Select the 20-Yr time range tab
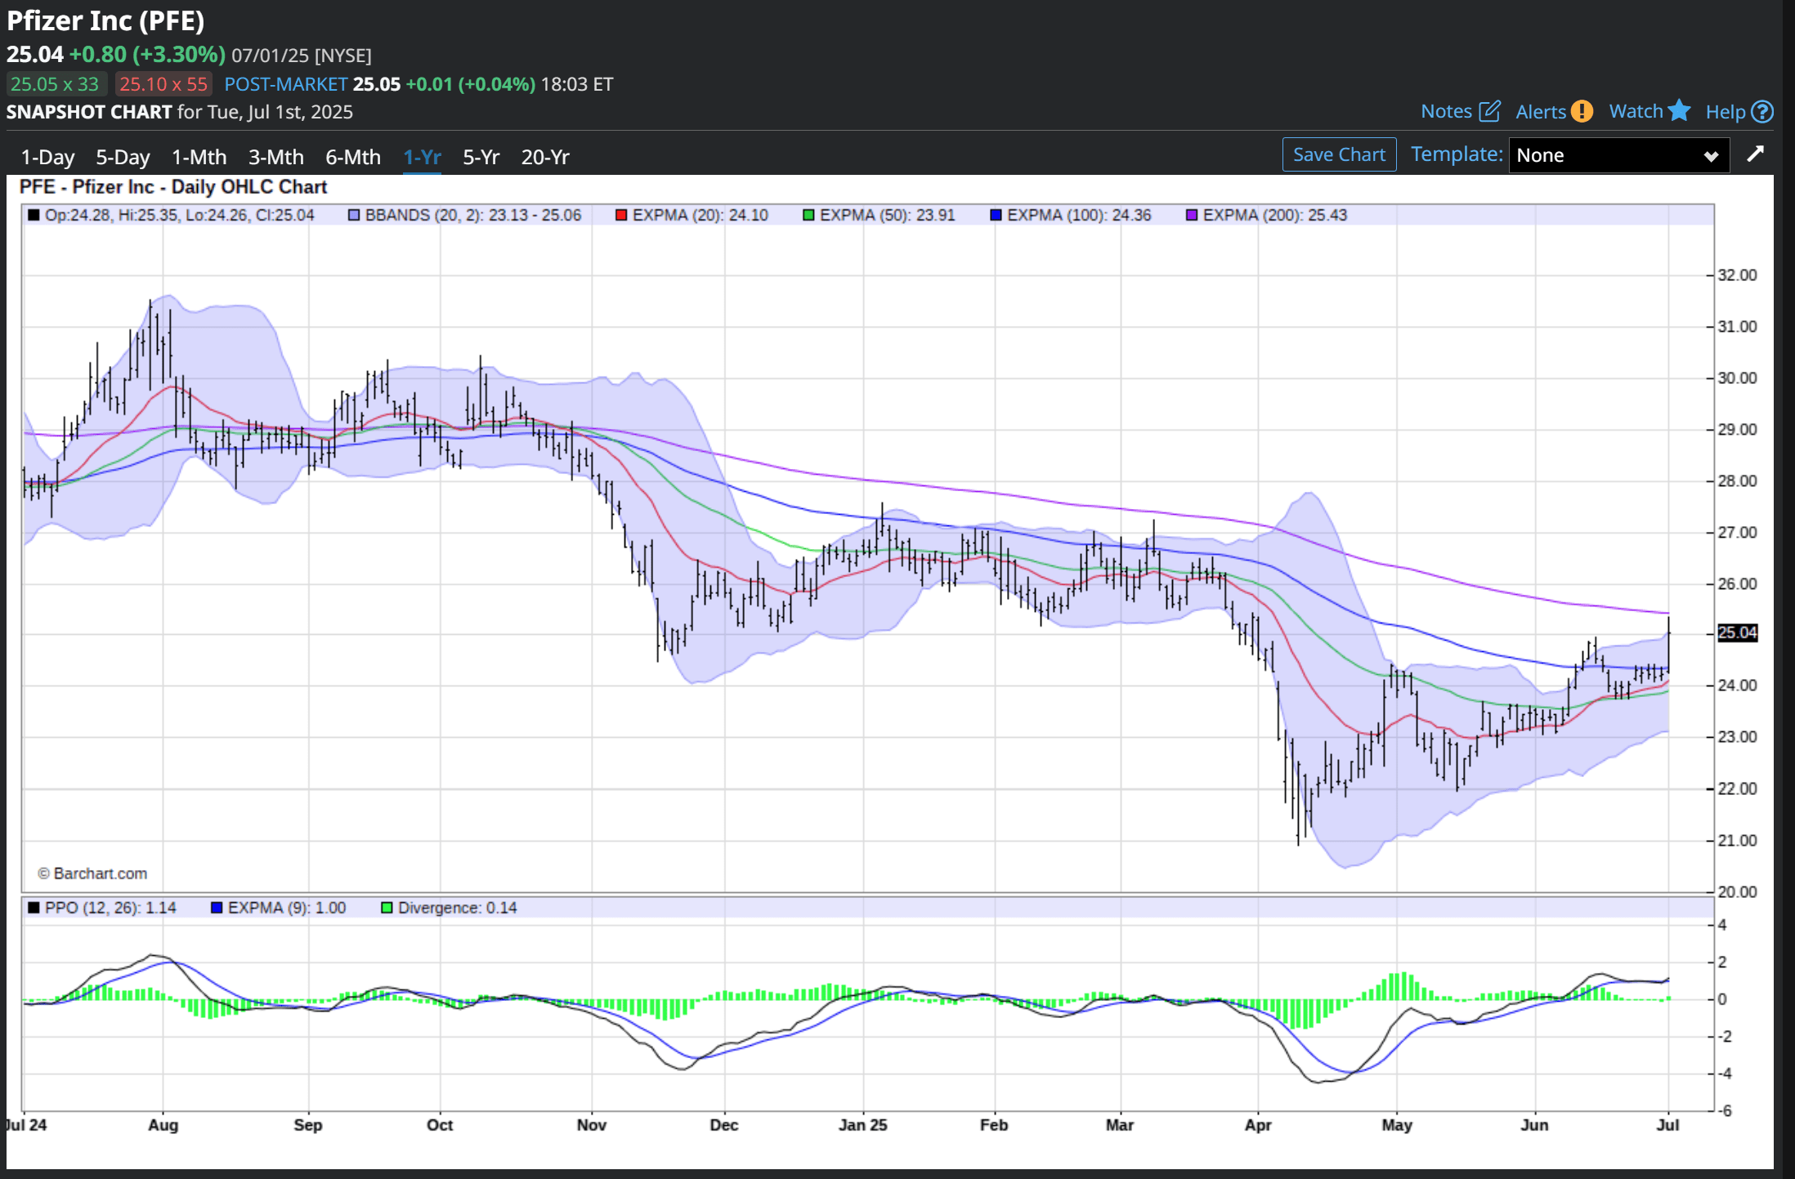 coord(545,157)
